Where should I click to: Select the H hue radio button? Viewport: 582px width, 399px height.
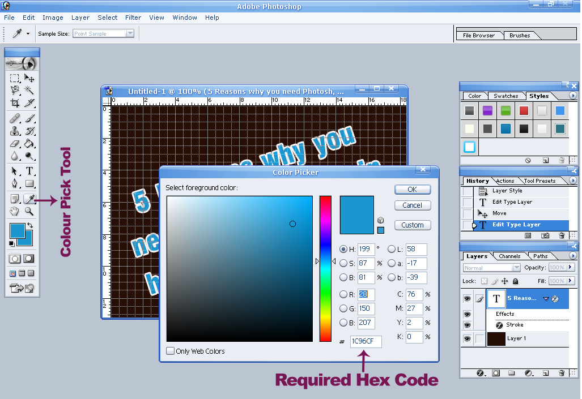point(343,249)
